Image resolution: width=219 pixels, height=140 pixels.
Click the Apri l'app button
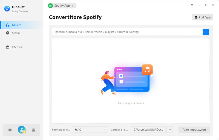203,17
